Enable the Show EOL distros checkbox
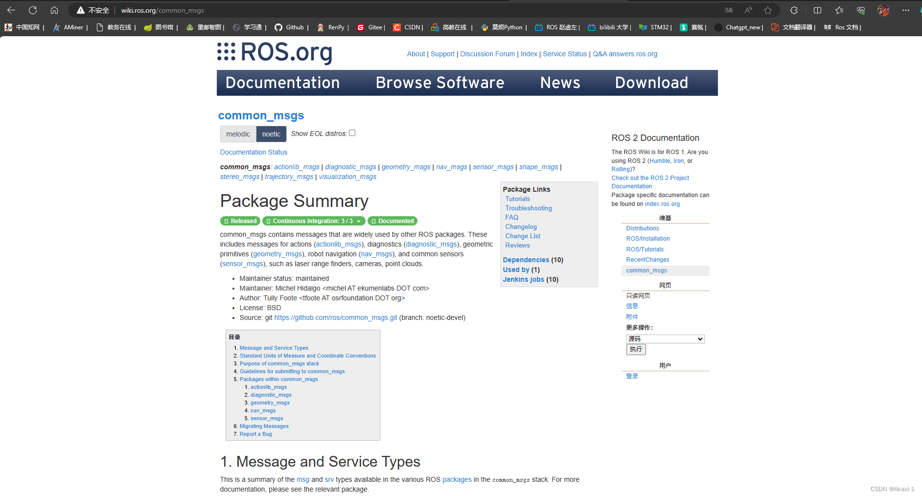 click(x=352, y=133)
